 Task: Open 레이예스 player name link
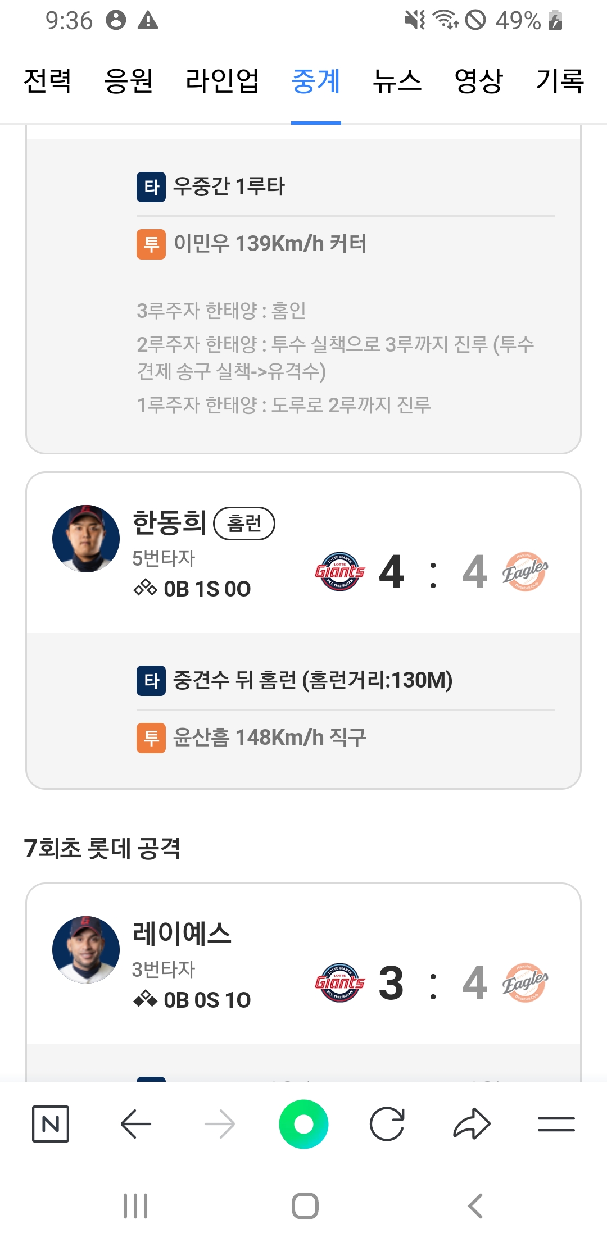point(182,933)
